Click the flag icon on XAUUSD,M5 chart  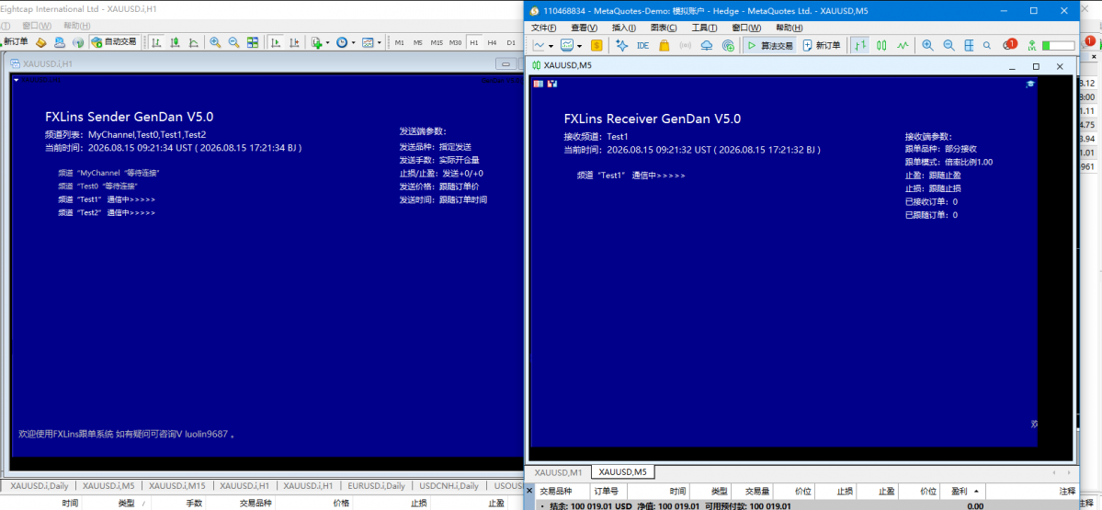[x=539, y=84]
